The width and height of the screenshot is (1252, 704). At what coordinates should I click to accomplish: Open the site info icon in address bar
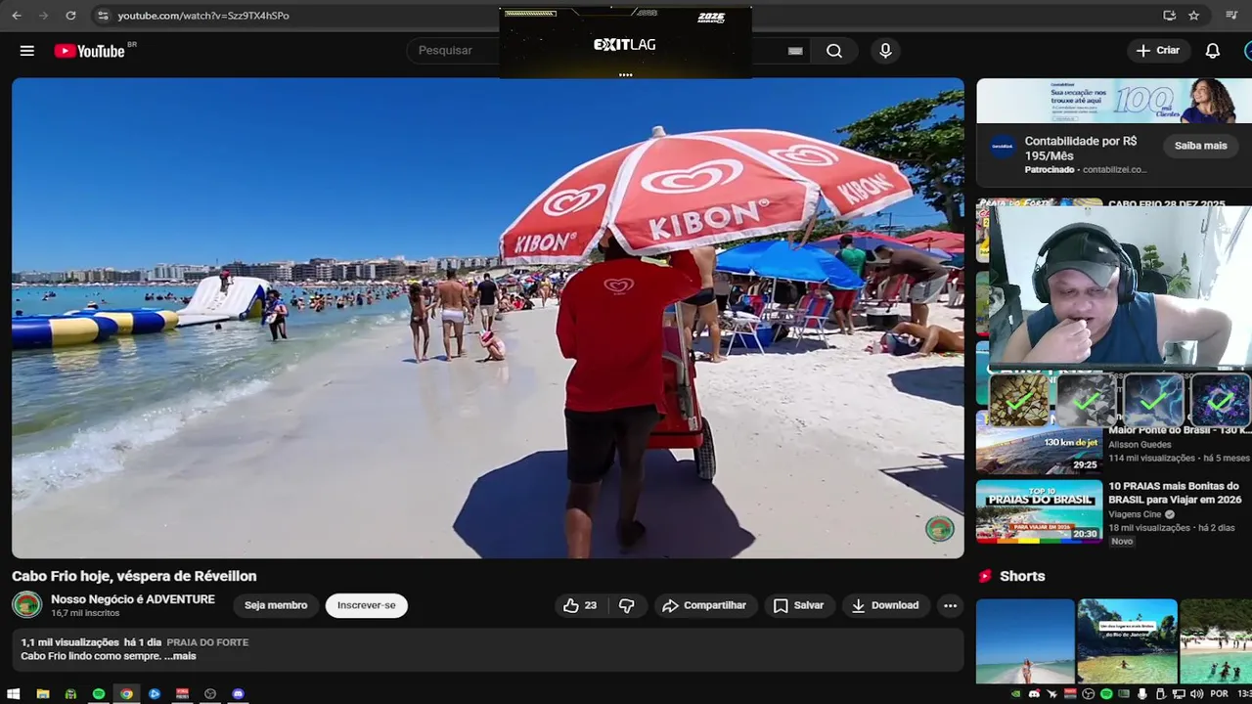(103, 16)
